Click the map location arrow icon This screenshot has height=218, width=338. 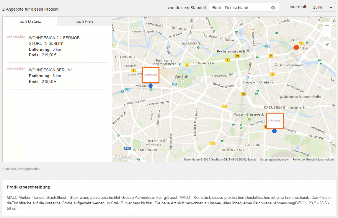tap(327, 44)
